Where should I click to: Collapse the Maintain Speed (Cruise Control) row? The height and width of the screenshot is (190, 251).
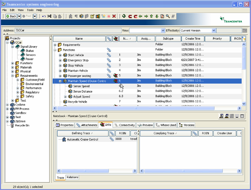(x=60, y=81)
